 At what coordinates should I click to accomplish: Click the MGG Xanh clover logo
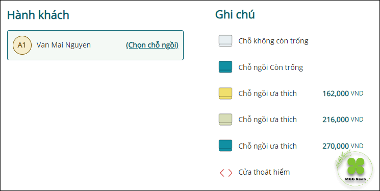[x=356, y=169]
